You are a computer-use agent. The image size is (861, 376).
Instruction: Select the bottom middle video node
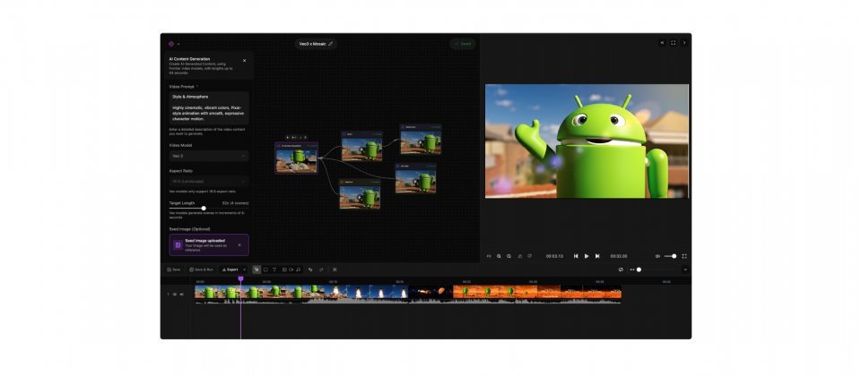click(360, 196)
